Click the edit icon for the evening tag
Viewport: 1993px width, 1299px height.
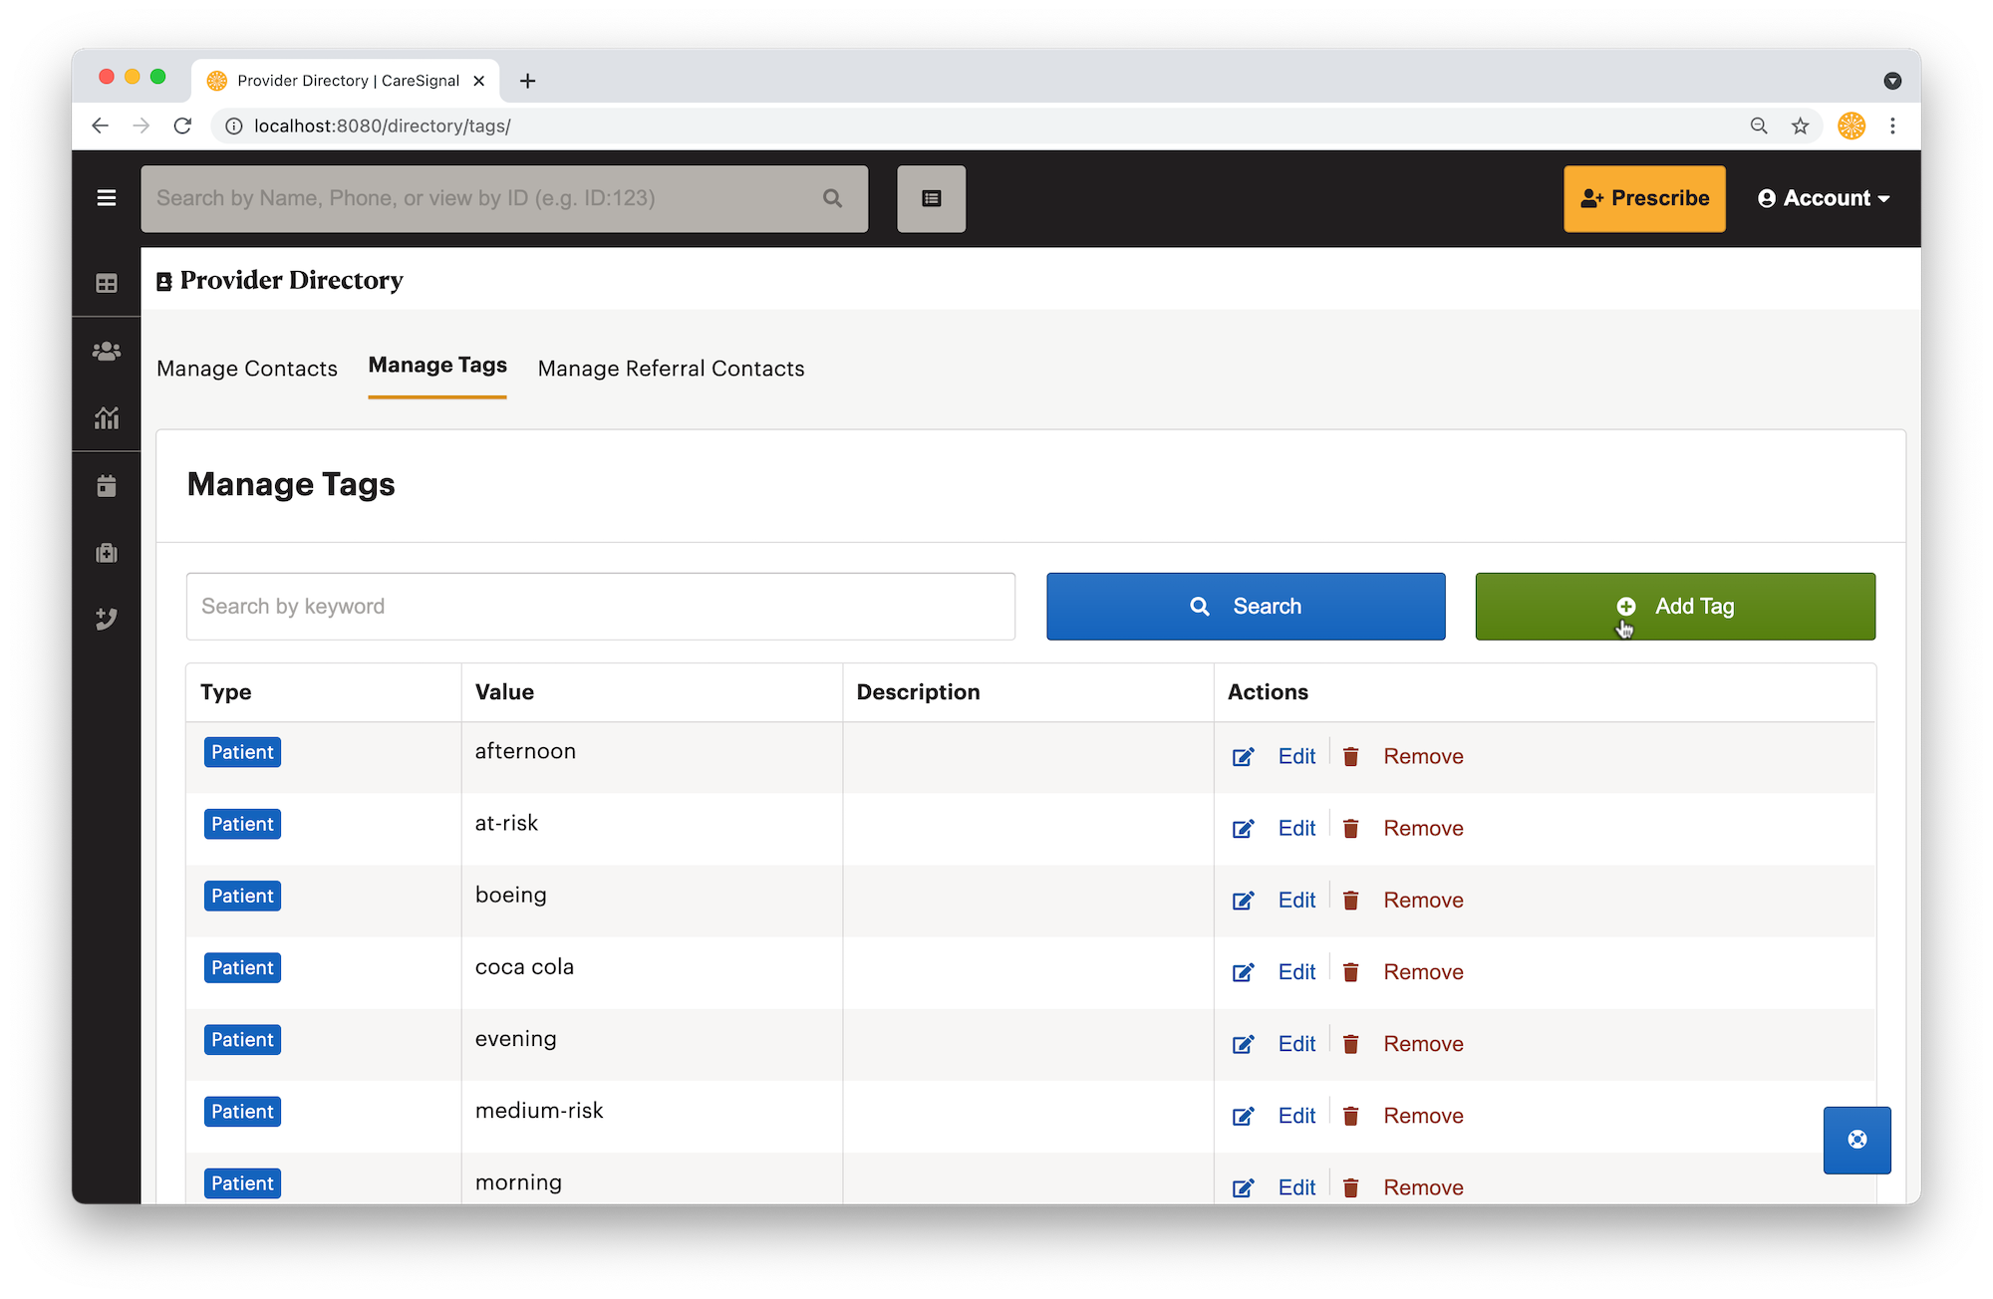coord(1243,1044)
